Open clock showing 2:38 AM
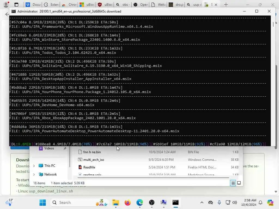 click(x=248, y=202)
